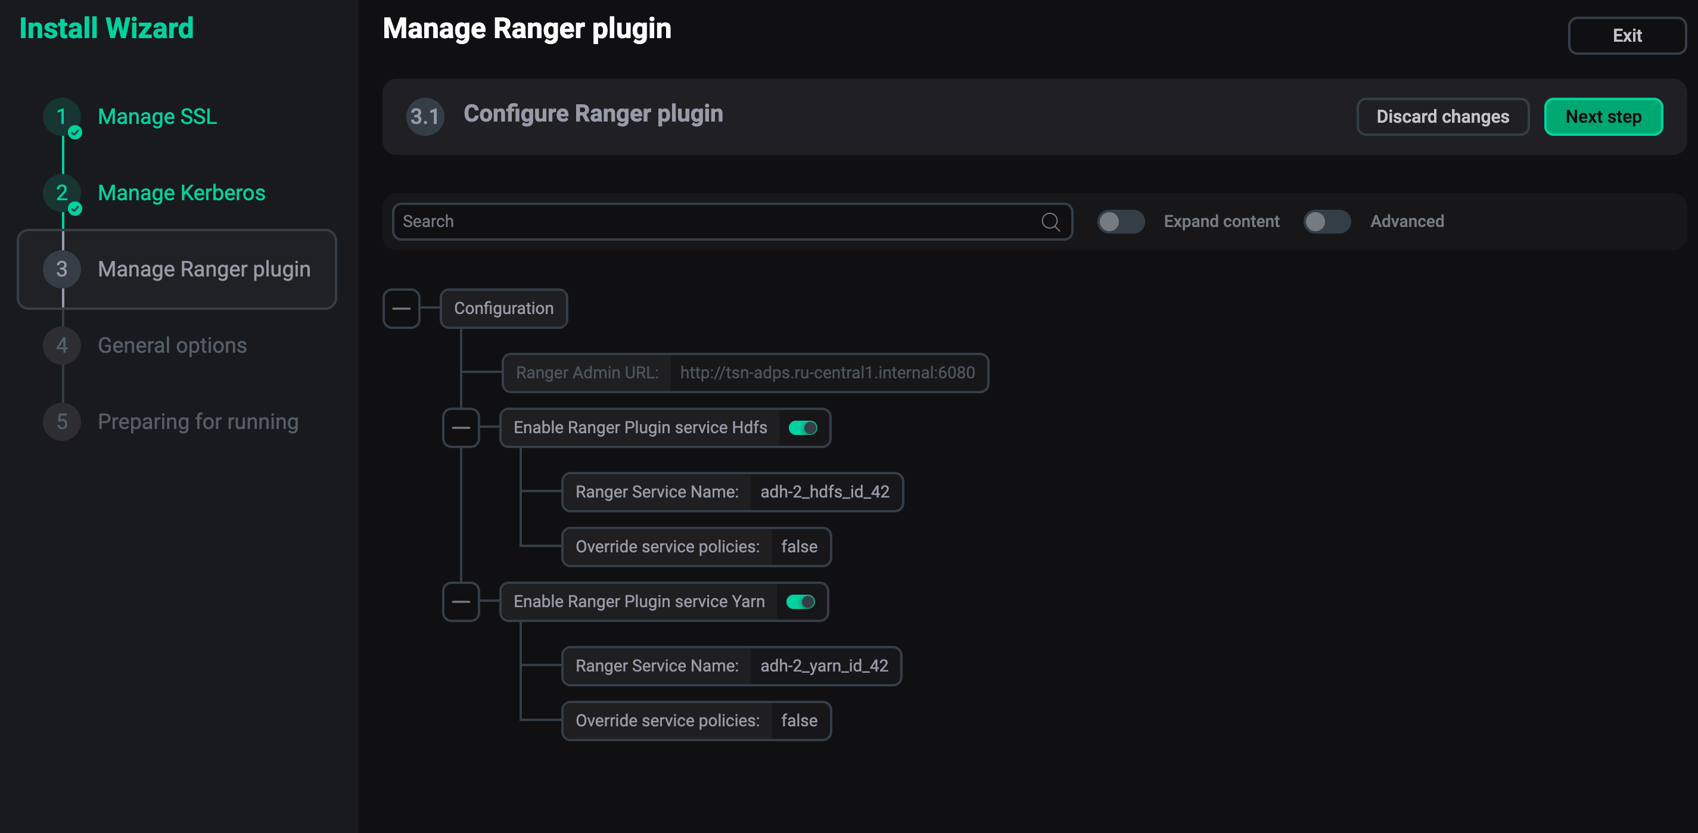
Task: Click Yarn Override service policies false value
Action: (x=799, y=721)
